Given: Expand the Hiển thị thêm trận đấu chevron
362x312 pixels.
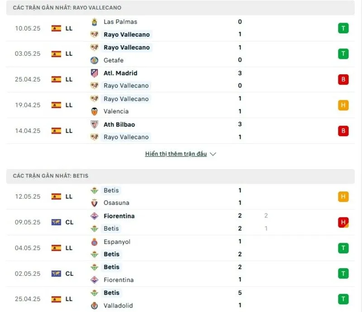Looking at the screenshot, I should click(x=213, y=154).
